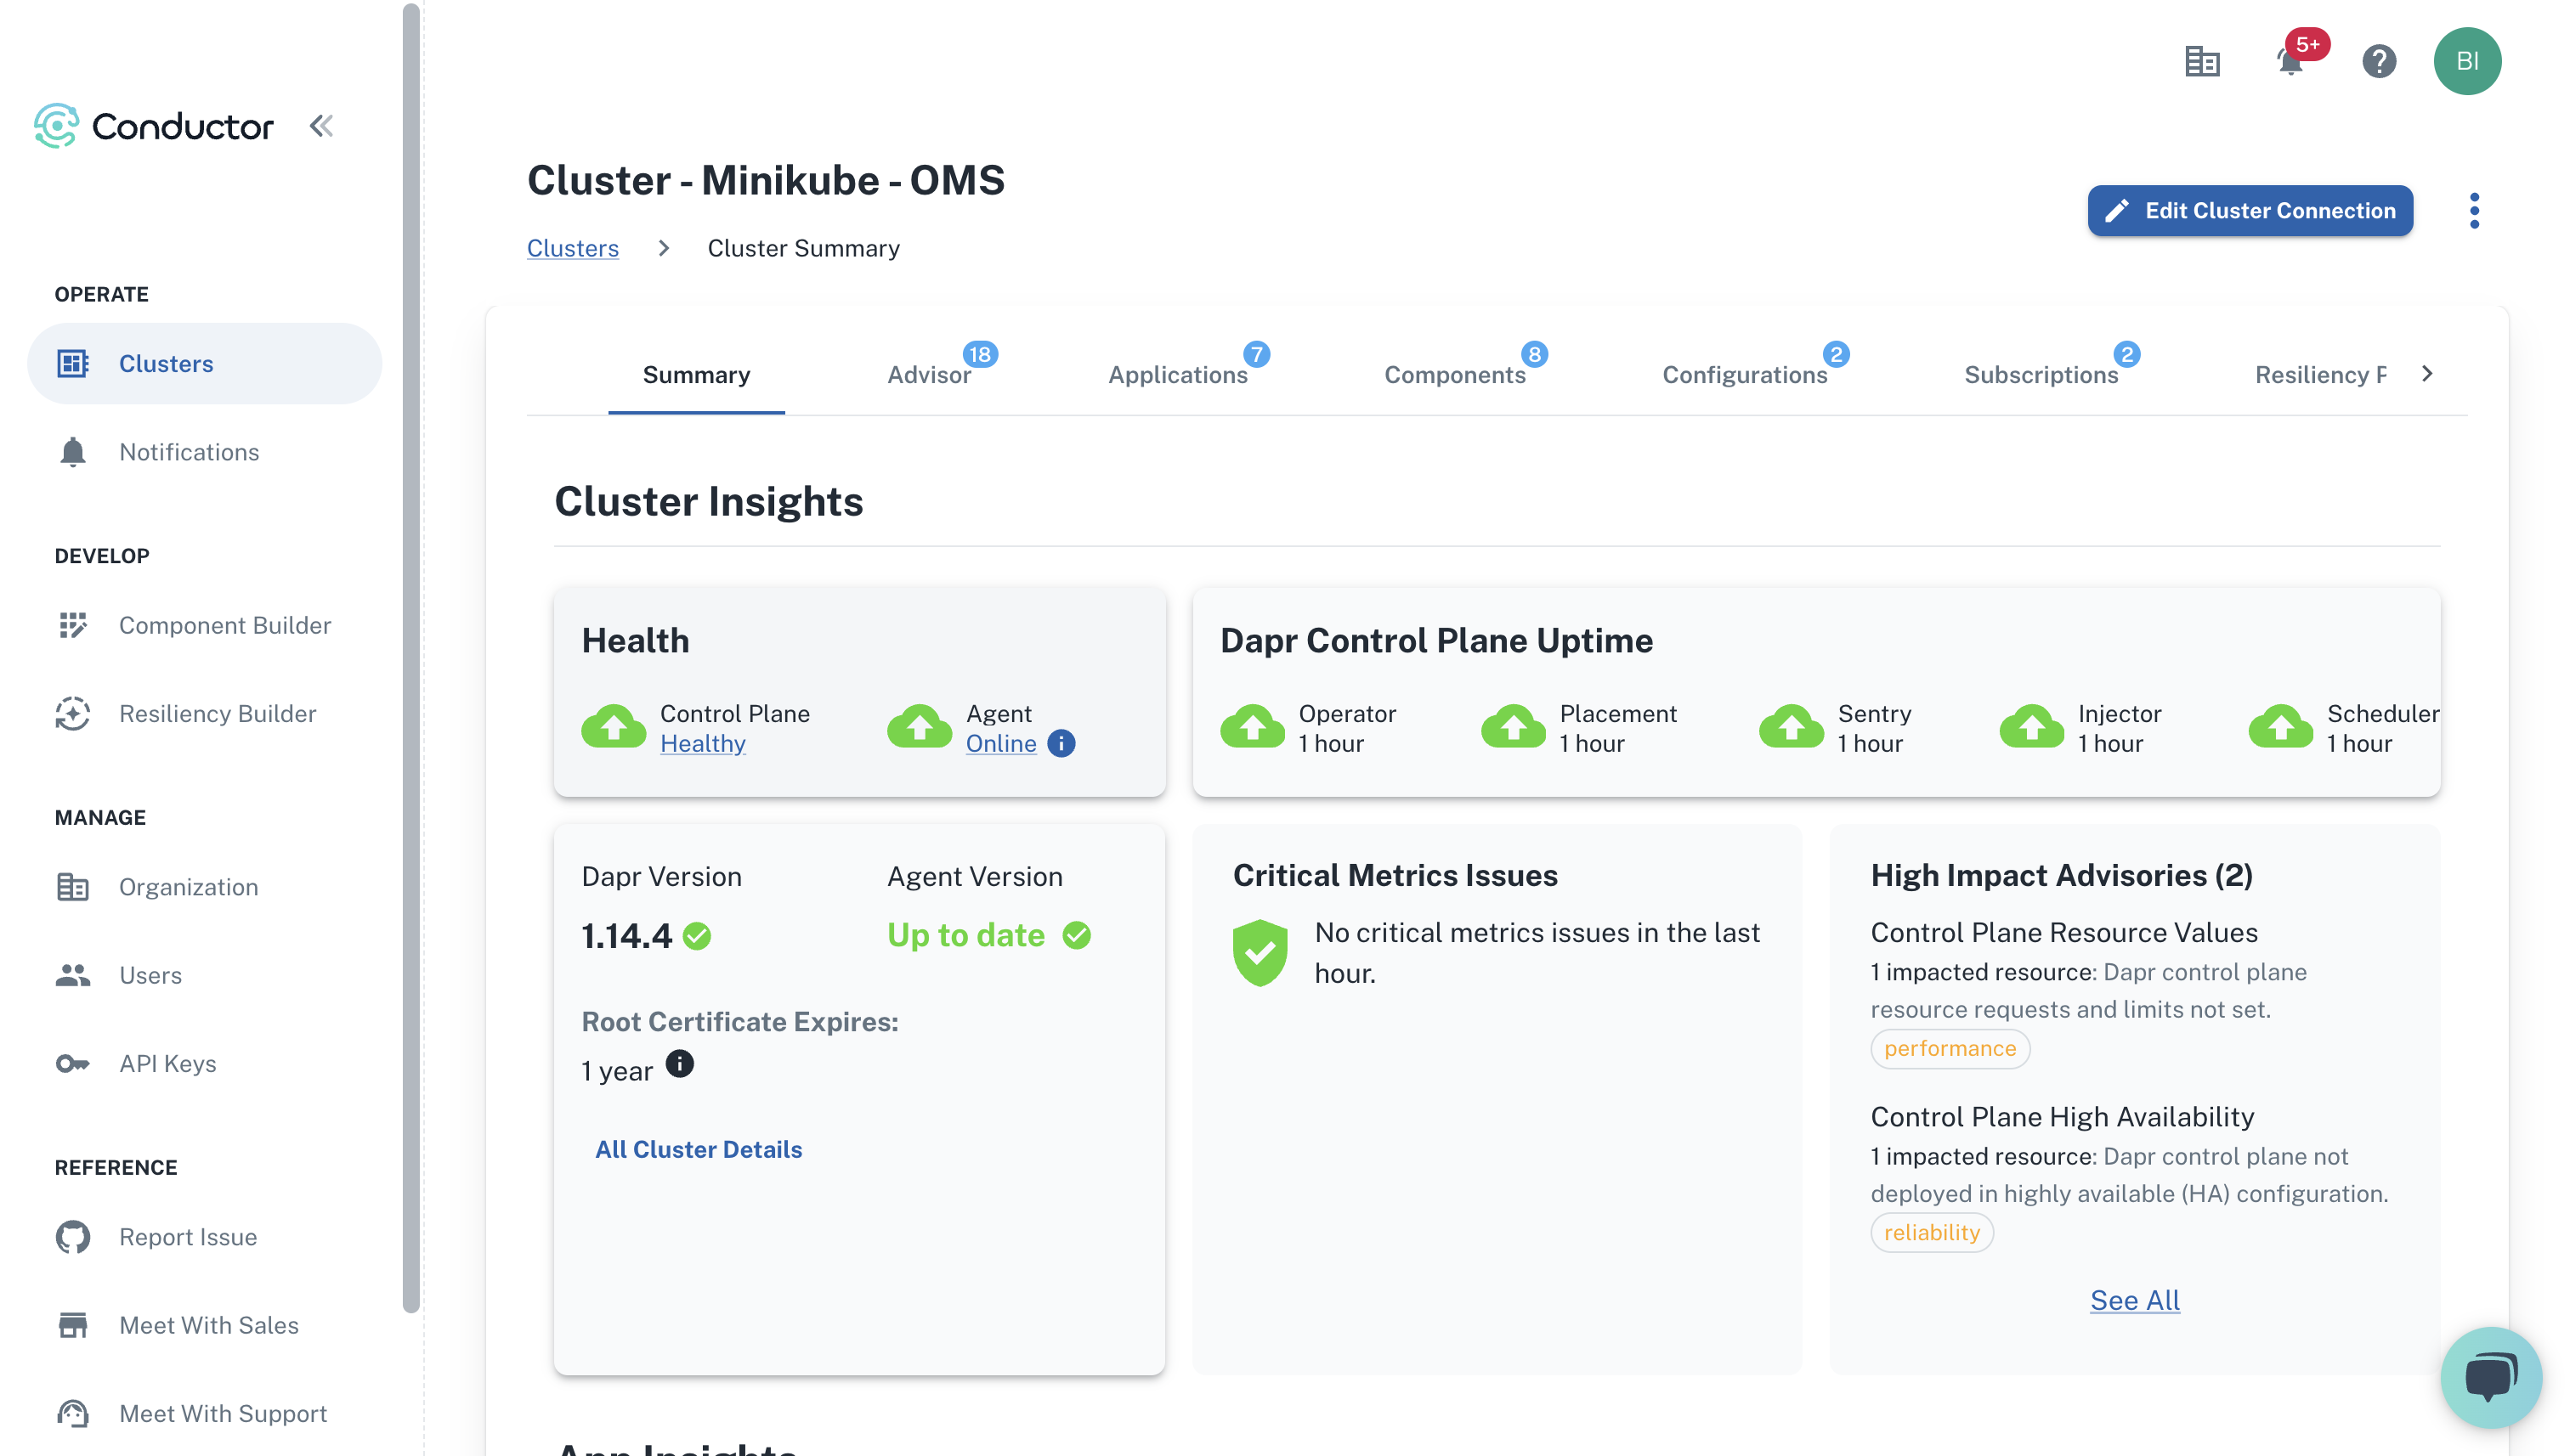2570x1456 pixels.
Task: Click See All advisories link
Action: coord(2134,1301)
